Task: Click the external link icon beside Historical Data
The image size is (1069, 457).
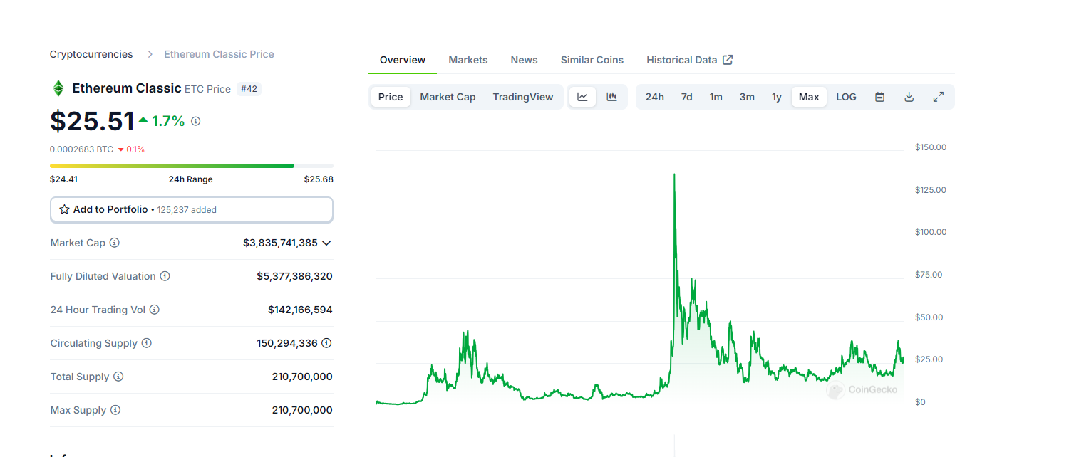Action: (x=728, y=60)
